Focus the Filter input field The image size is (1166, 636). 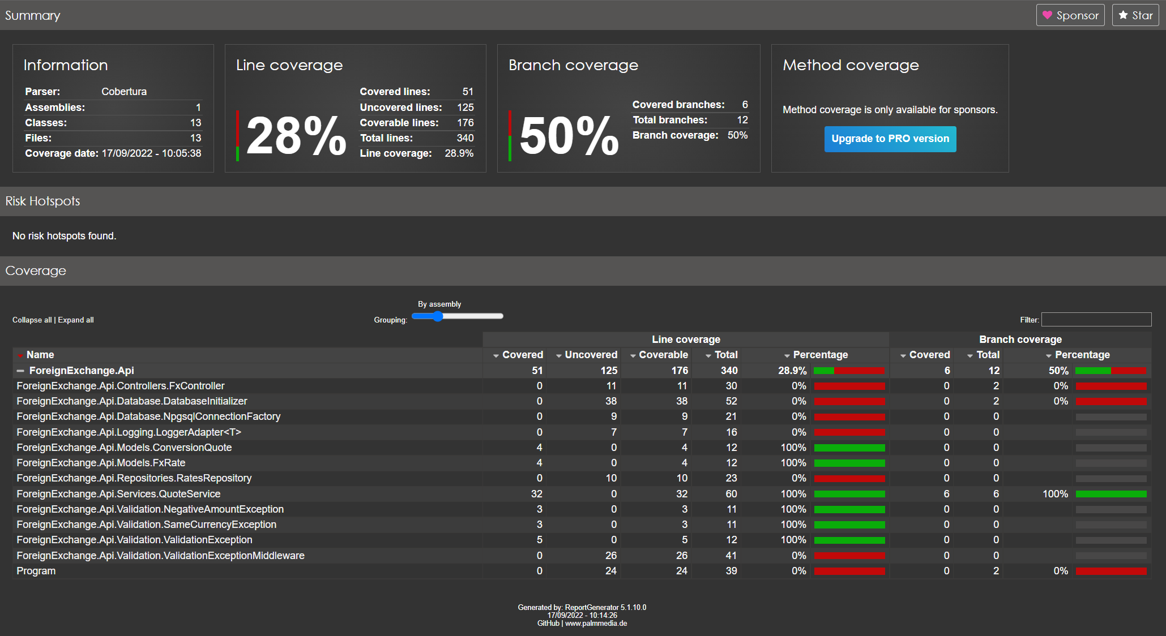point(1096,320)
